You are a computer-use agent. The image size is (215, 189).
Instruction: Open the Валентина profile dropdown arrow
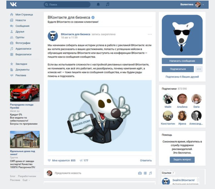click(203, 5)
